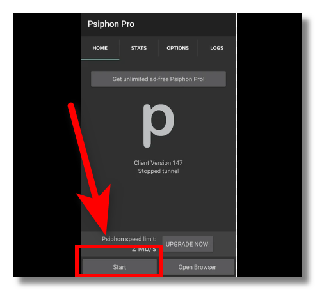Switch to the HOME tab
The height and width of the screenshot is (290, 315).
(x=100, y=48)
